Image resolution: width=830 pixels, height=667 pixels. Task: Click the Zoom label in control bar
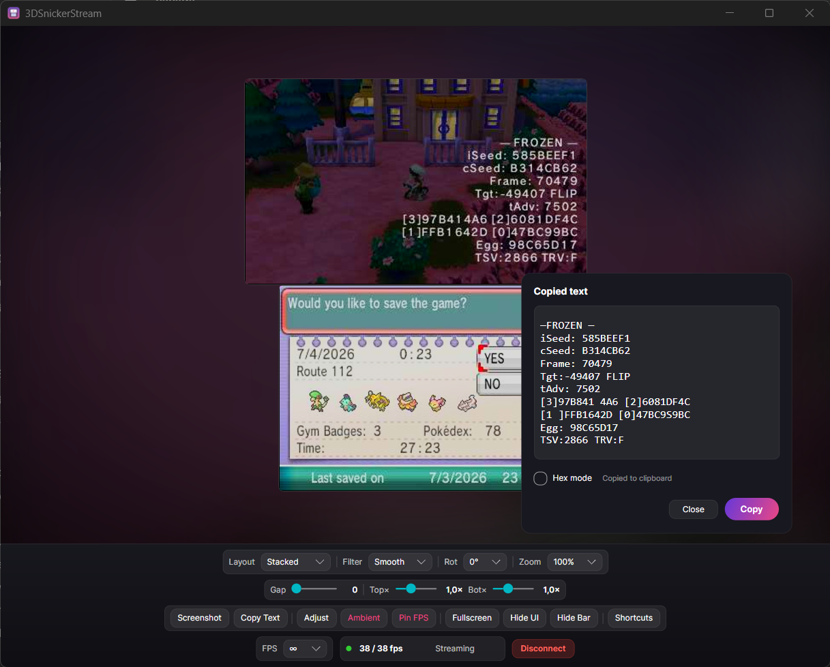click(530, 562)
